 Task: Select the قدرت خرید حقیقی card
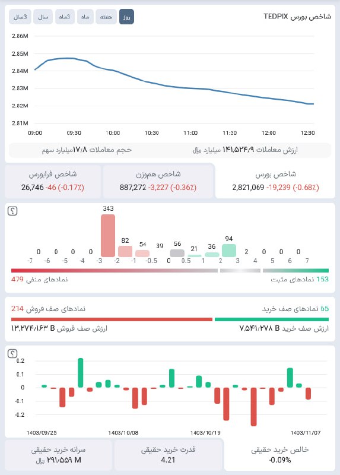point(168,454)
